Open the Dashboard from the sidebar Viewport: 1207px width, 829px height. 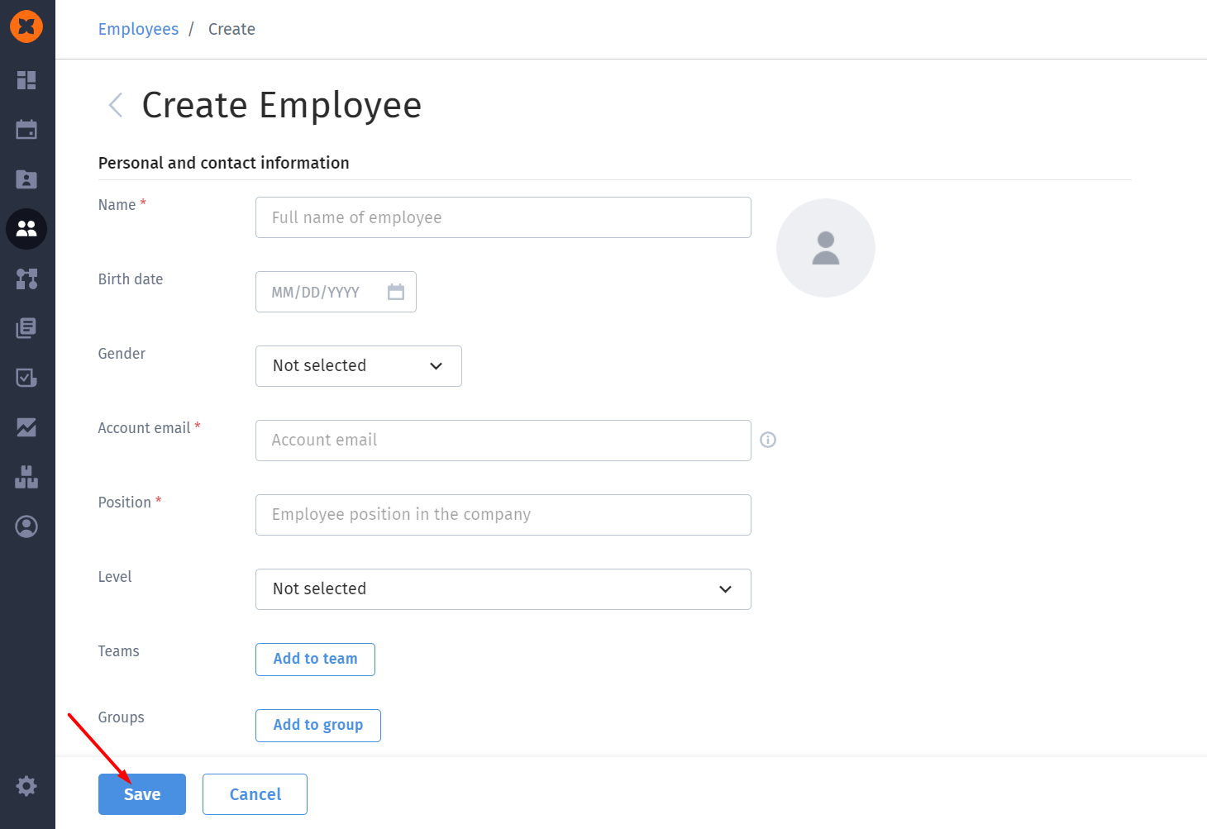click(x=26, y=80)
